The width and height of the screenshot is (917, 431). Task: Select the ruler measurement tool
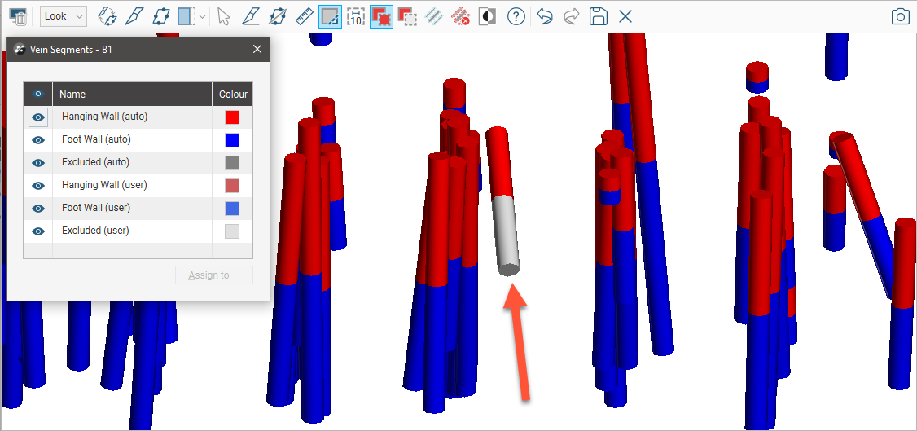(x=304, y=16)
